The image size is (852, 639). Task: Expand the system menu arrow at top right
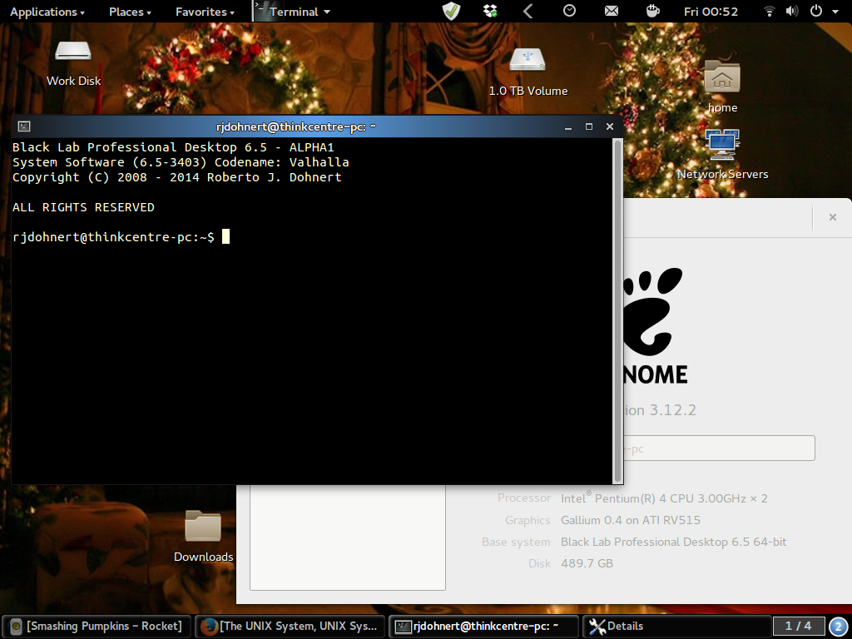click(835, 12)
